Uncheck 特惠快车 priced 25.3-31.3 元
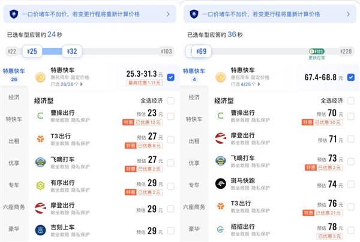The height and width of the screenshot is (242, 360). click(x=170, y=77)
